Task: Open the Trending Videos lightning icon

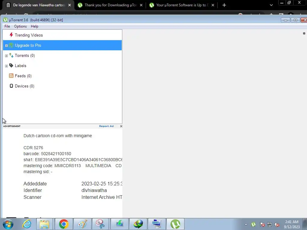Action: coord(11,35)
